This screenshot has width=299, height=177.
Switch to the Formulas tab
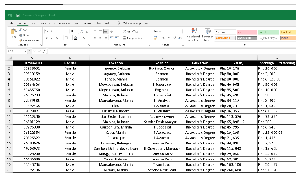pos(65,23)
